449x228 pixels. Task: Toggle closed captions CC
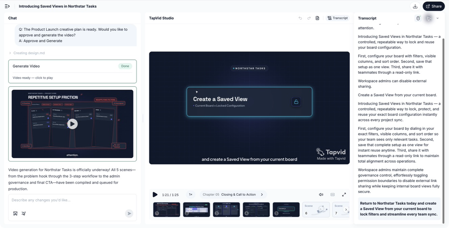[332, 195]
